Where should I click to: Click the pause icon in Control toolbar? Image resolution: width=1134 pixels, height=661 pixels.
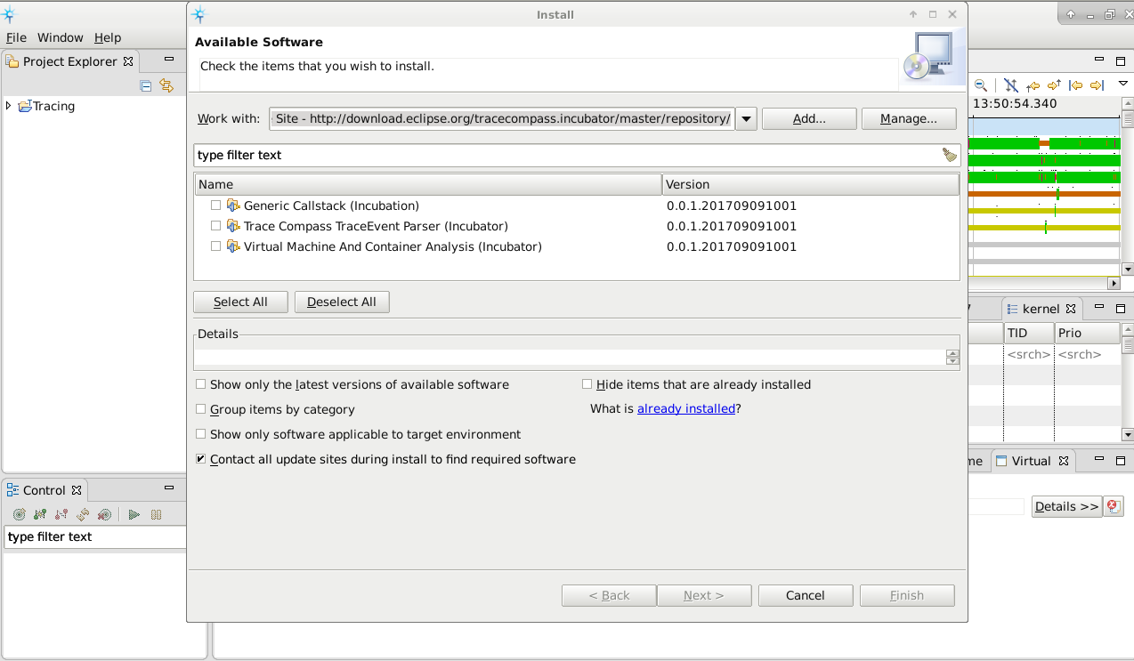156,514
